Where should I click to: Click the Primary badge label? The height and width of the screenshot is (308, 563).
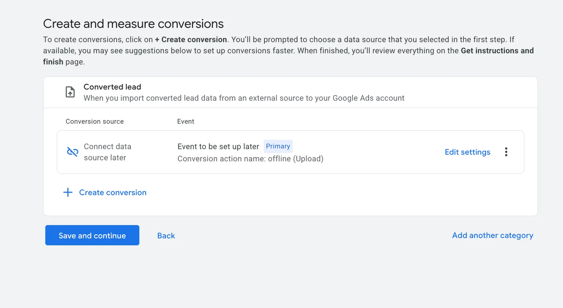point(278,146)
